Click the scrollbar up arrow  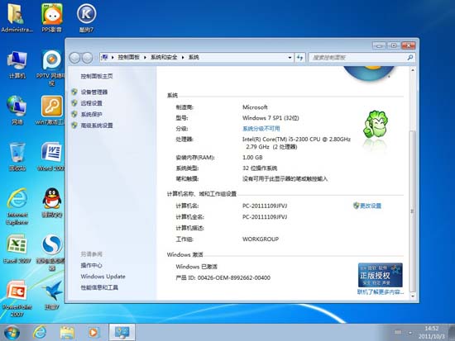click(412, 70)
